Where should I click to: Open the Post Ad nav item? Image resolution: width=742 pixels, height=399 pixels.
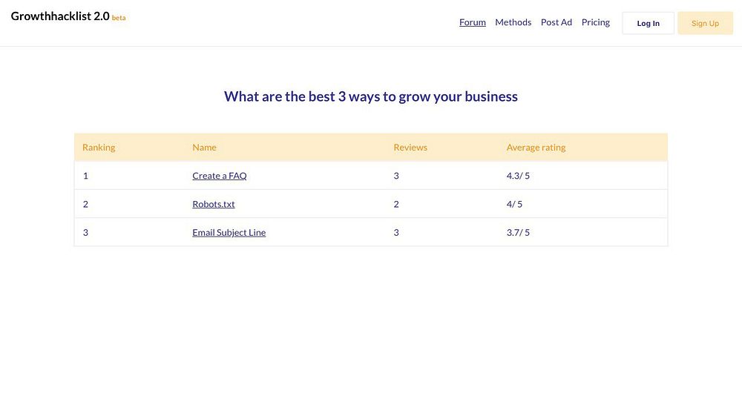coord(556,22)
